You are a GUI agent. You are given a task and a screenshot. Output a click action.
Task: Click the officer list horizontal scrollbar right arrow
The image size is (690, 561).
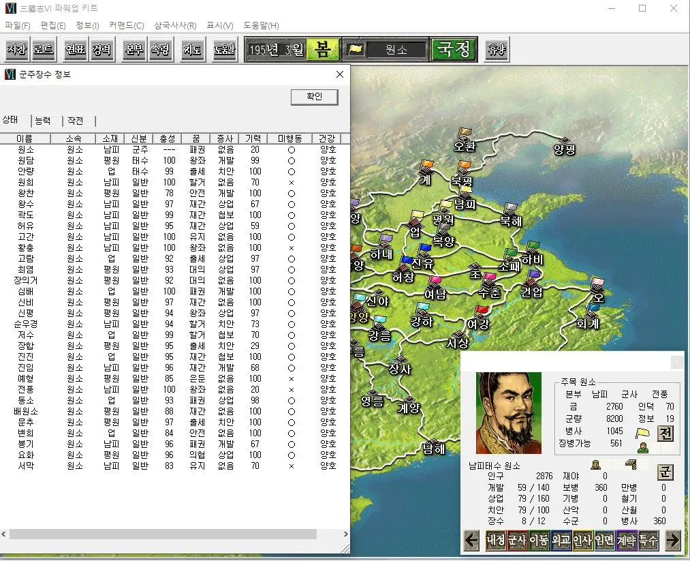click(346, 534)
